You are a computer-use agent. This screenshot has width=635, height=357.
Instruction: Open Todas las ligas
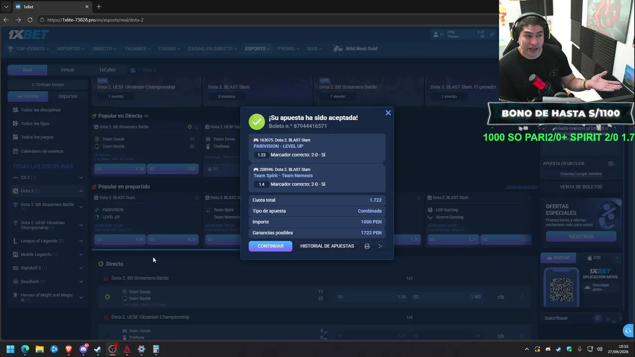click(35, 123)
